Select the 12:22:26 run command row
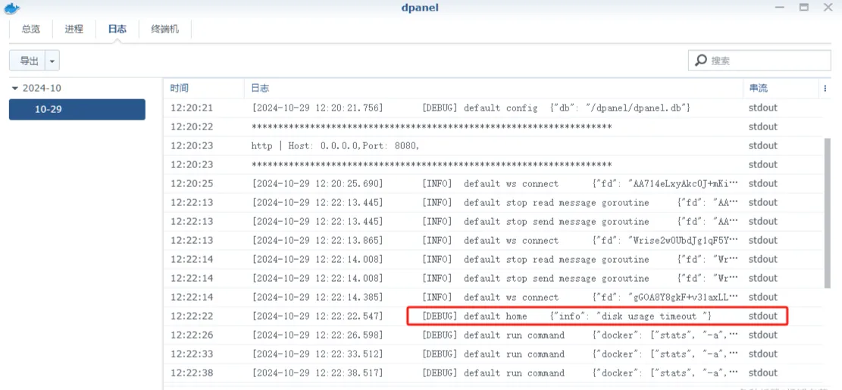Viewport: 842px width, 390px height. [493, 335]
